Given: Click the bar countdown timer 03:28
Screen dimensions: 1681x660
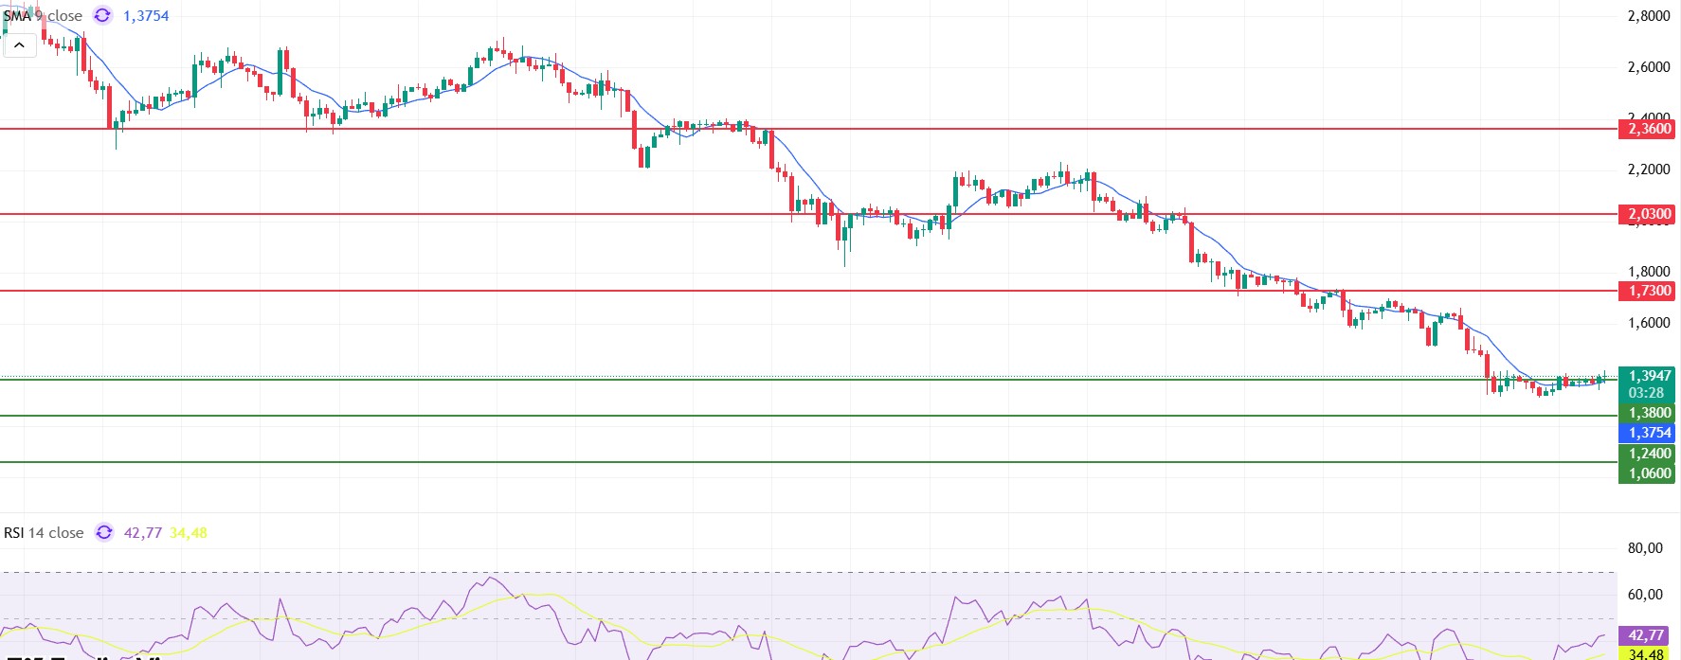Looking at the screenshot, I should point(1647,393).
